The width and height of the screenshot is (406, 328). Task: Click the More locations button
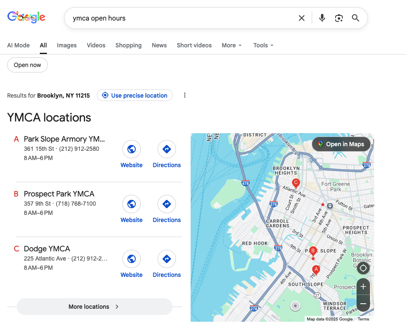(x=94, y=307)
